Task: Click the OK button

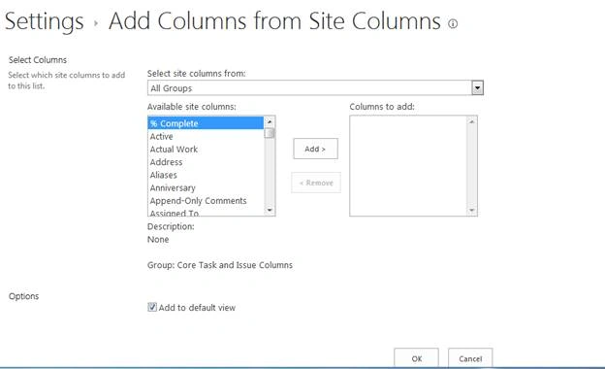Action: (416, 358)
